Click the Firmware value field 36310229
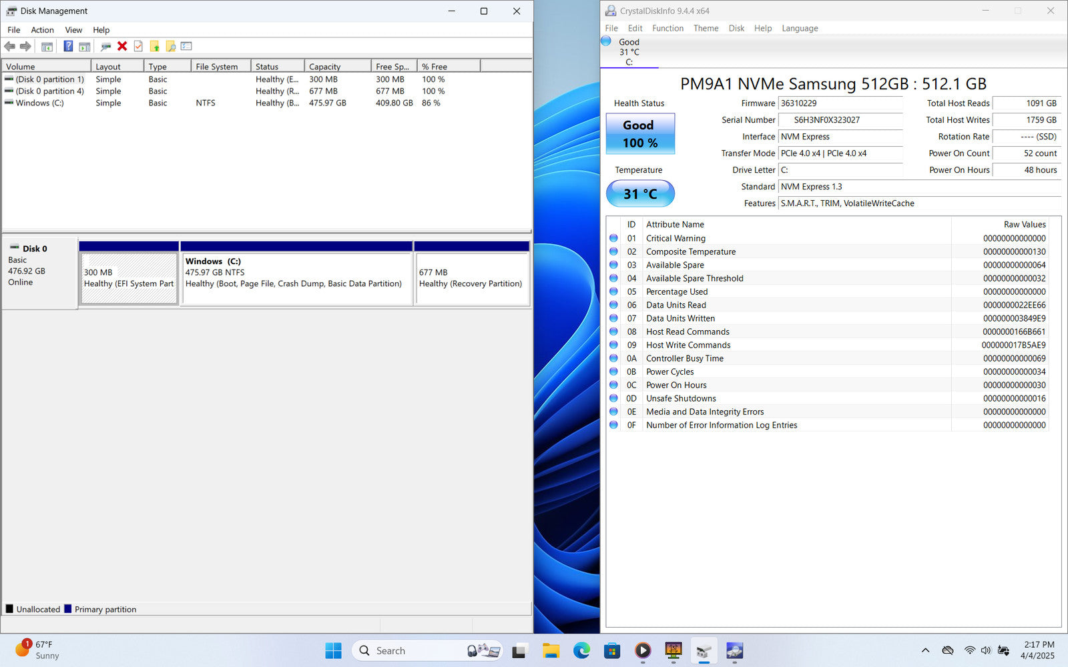The height and width of the screenshot is (667, 1068). click(x=840, y=103)
